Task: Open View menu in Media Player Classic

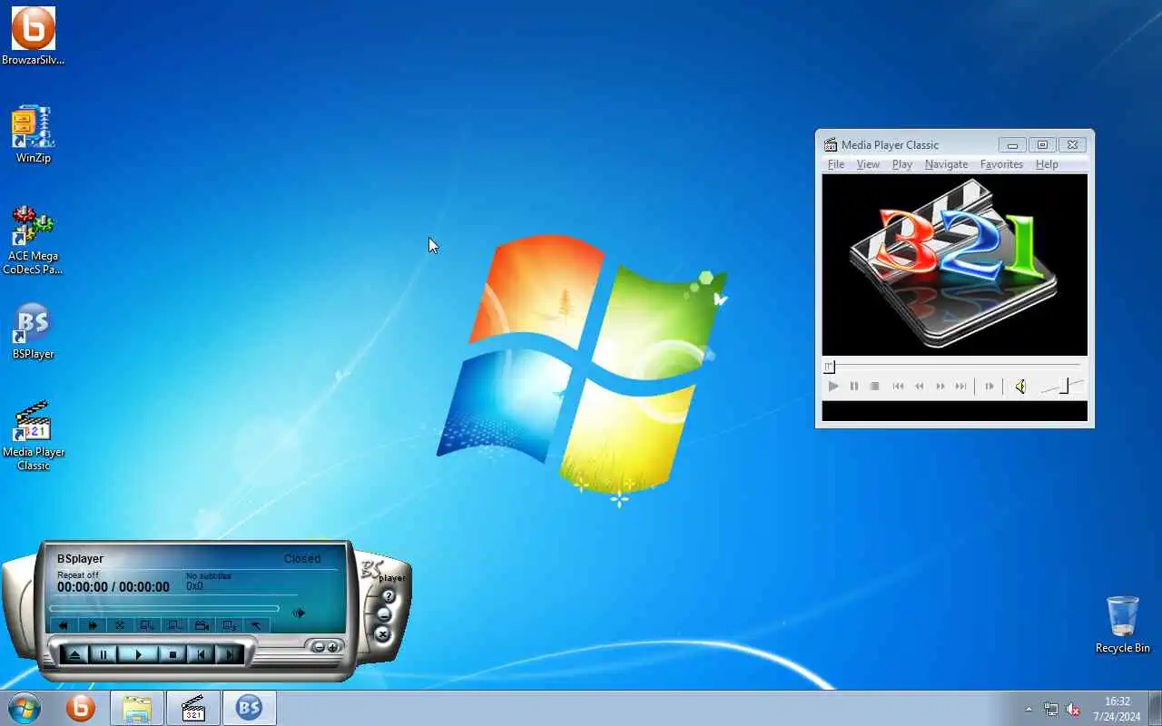Action: pos(868,164)
